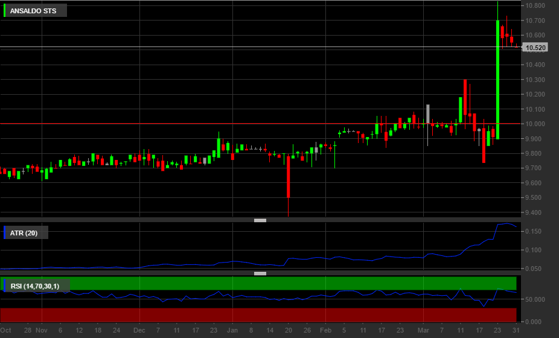
Task: Click the 0.100 ATR axis value
Action: [533, 250]
